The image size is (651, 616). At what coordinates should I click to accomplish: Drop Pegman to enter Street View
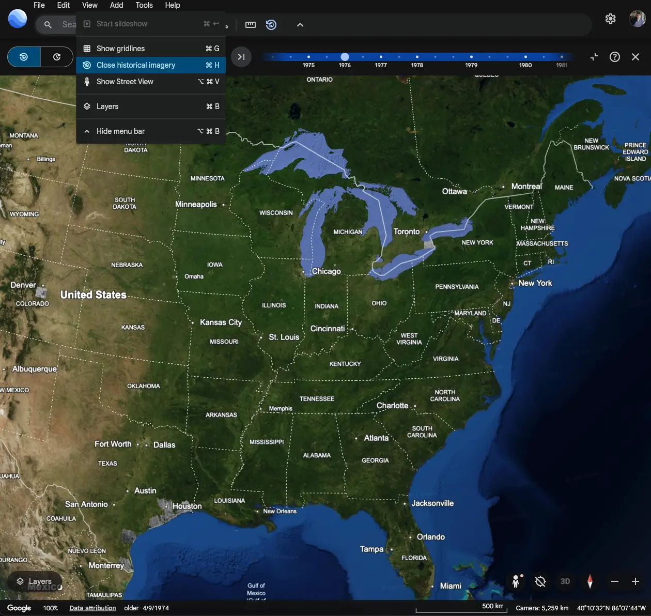(x=516, y=581)
